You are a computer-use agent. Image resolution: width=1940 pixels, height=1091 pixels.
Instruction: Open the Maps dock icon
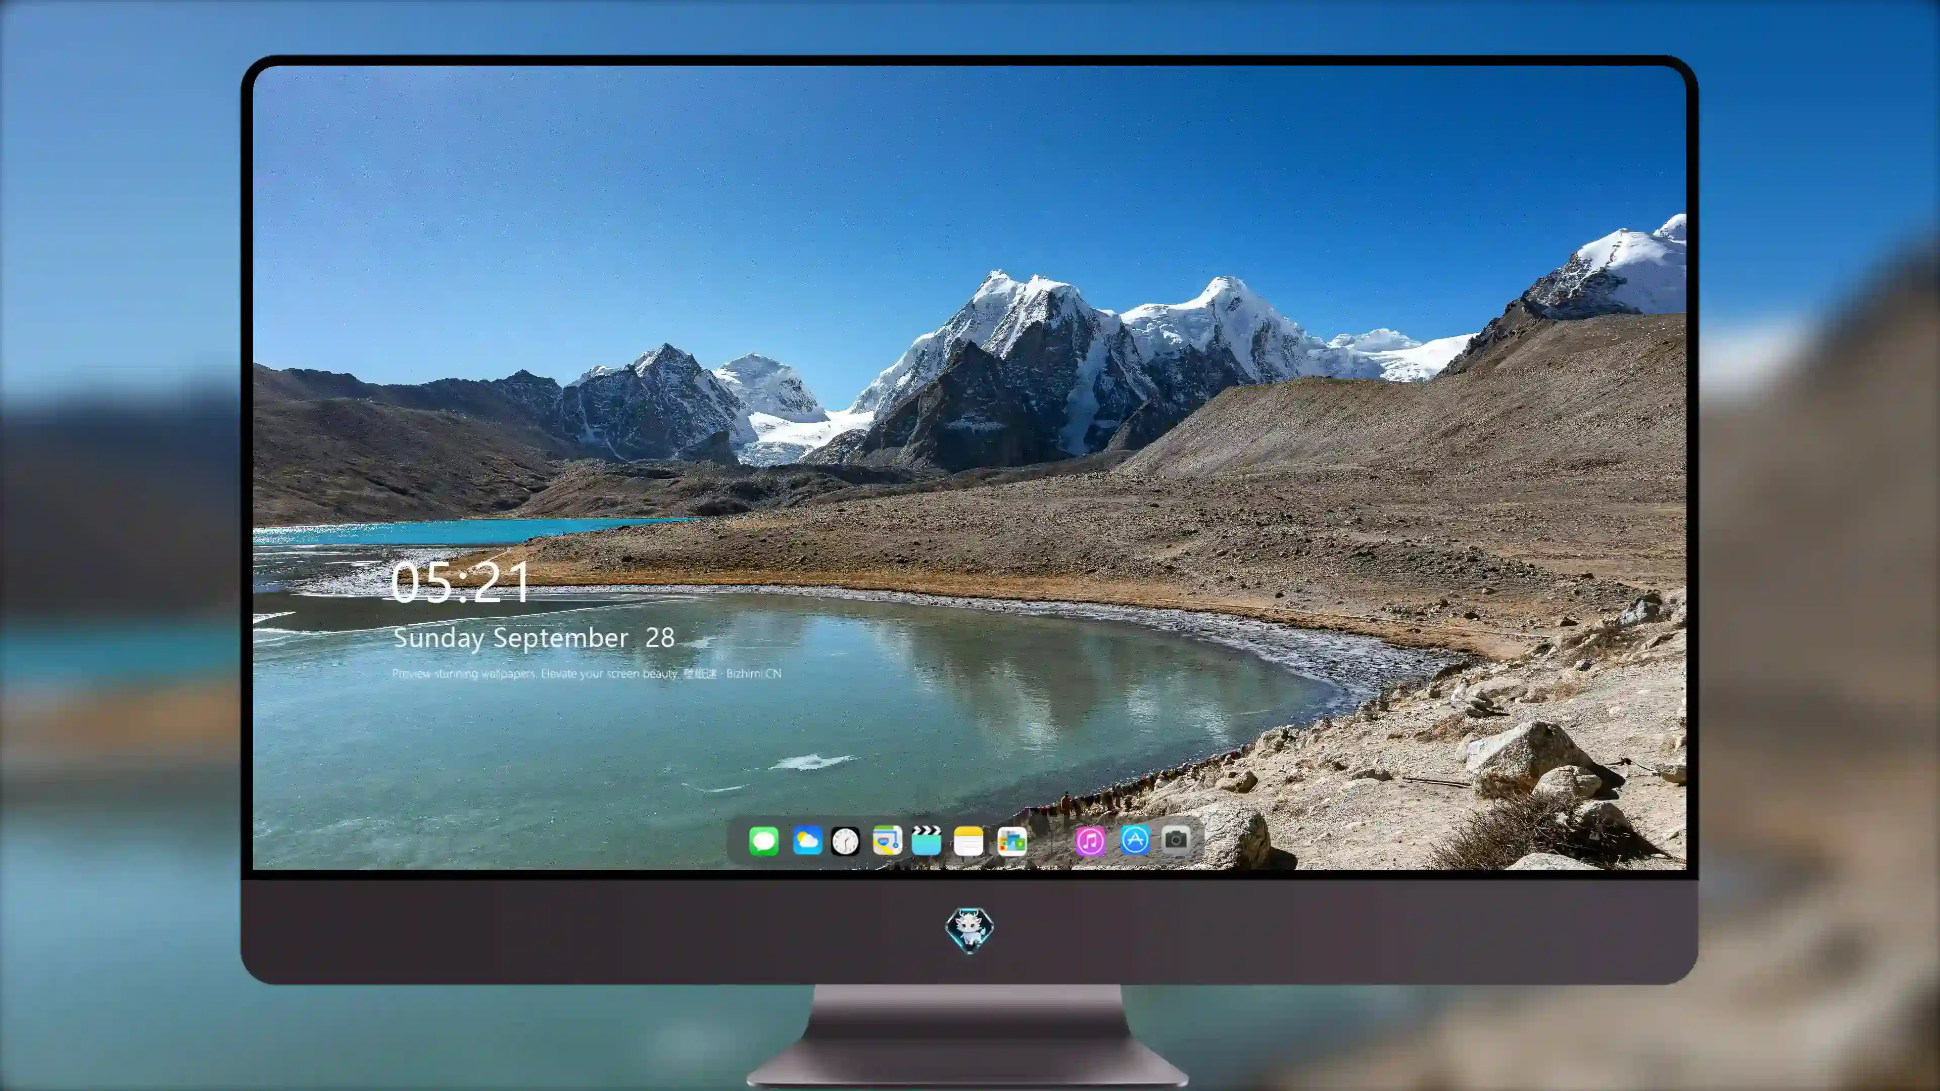coord(887,840)
